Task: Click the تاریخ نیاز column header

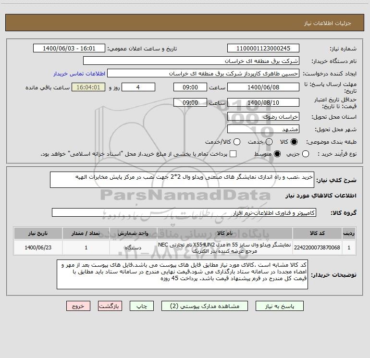Action: [38, 233]
